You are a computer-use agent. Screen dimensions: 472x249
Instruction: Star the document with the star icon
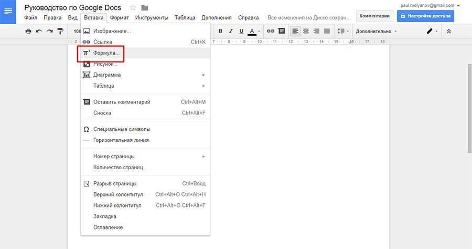coord(133,7)
